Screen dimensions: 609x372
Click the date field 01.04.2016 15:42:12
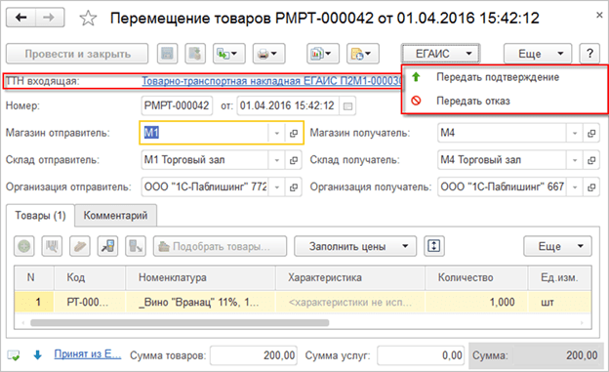point(288,105)
